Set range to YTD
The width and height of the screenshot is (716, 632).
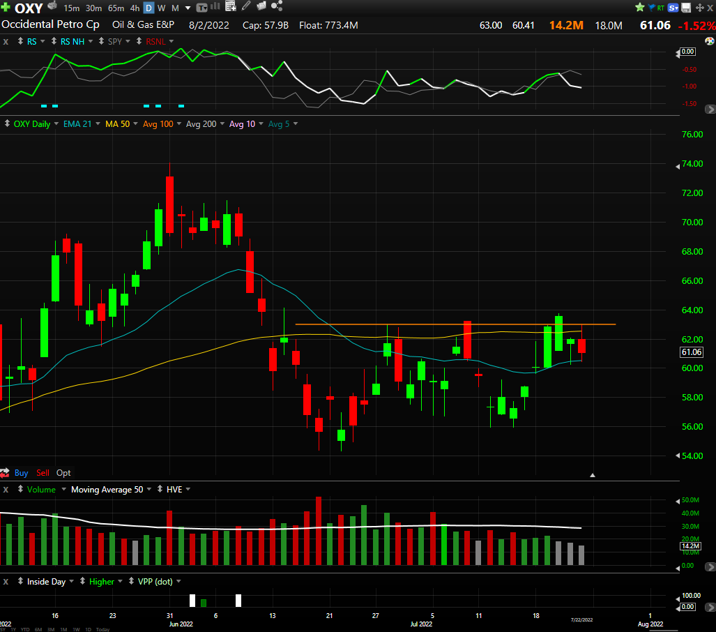(x=25, y=629)
